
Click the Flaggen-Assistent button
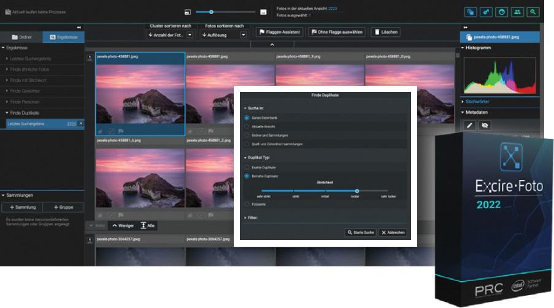tap(280, 32)
